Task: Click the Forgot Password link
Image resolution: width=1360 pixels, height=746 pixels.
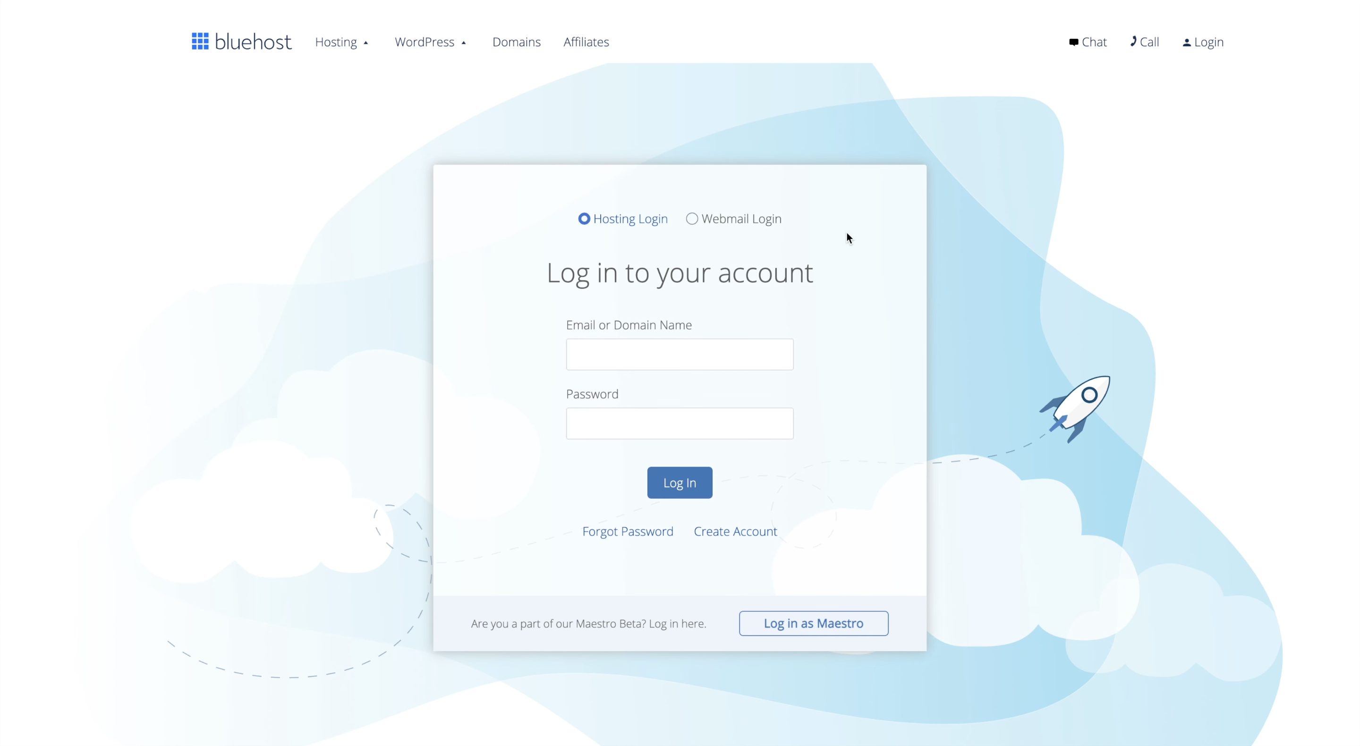Action: [627, 531]
